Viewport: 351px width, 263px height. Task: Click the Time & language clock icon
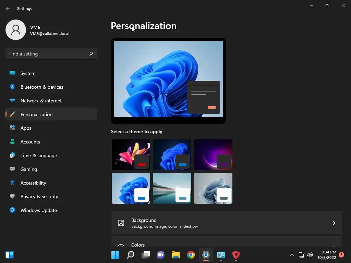click(12, 155)
